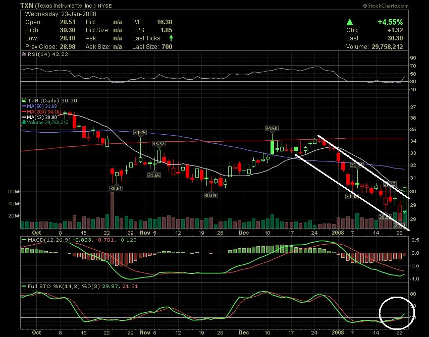
Task: Select the +4.55% percent change
Action: (390, 22)
